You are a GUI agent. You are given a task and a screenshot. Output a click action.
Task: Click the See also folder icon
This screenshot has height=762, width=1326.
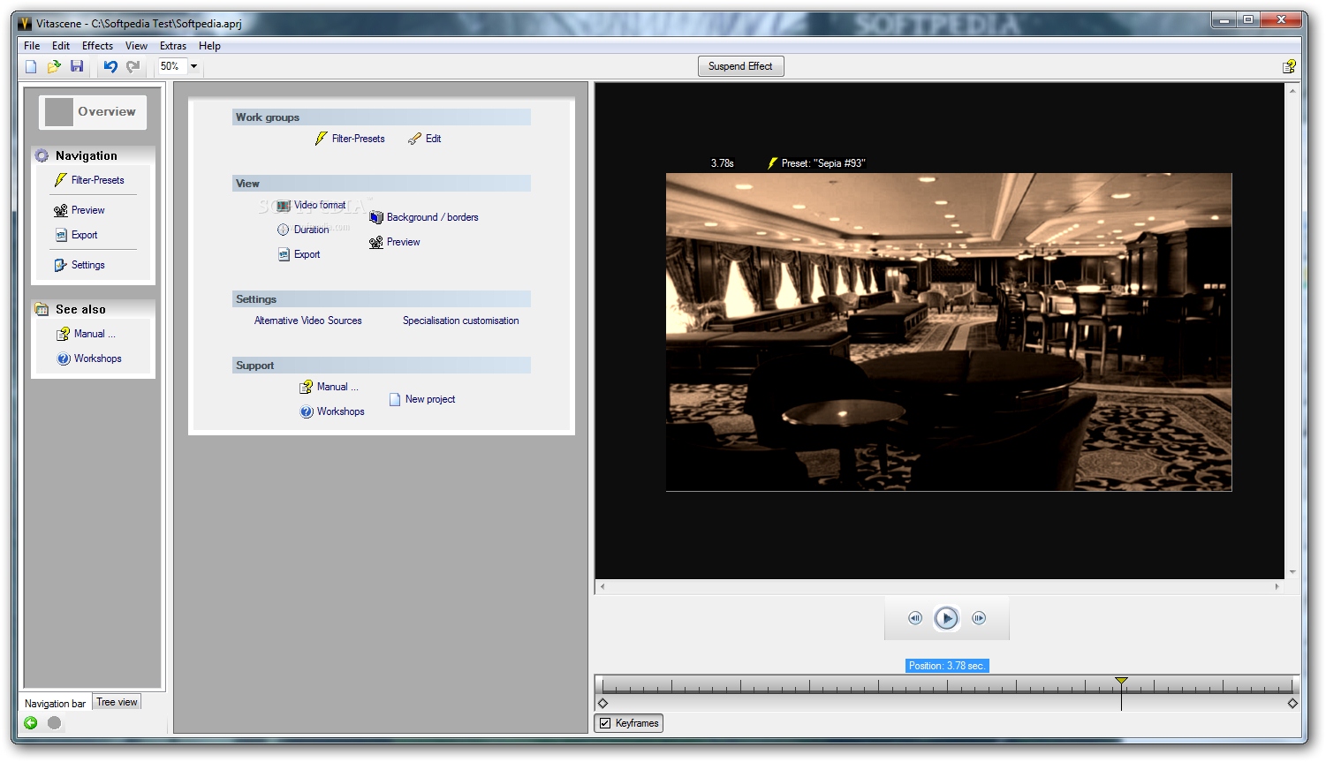click(42, 309)
